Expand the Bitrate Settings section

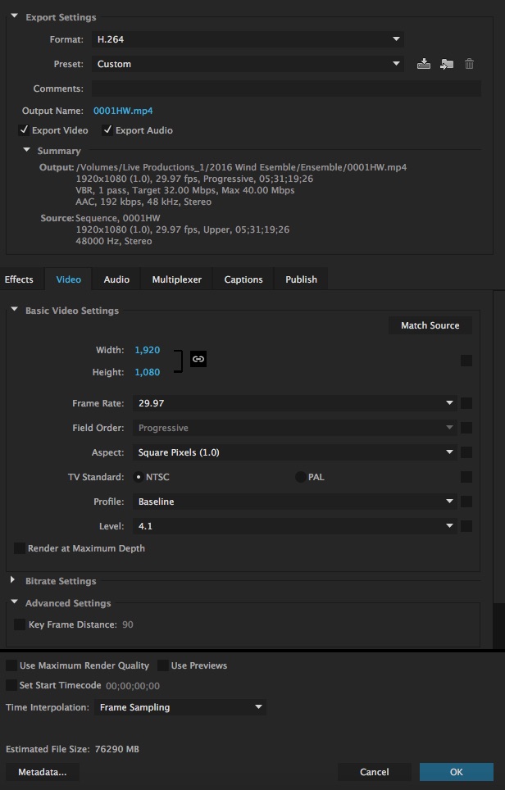pos(13,581)
